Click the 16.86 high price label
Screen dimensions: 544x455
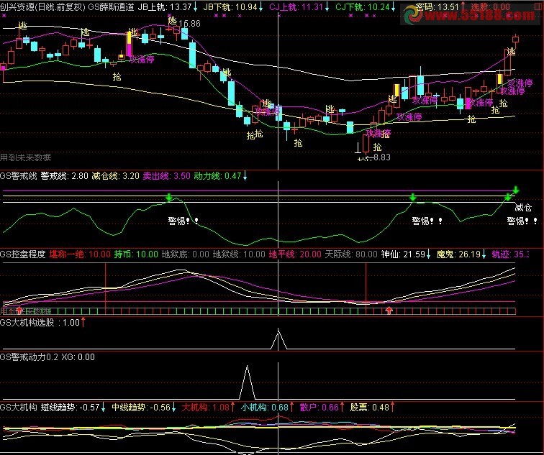coord(190,24)
